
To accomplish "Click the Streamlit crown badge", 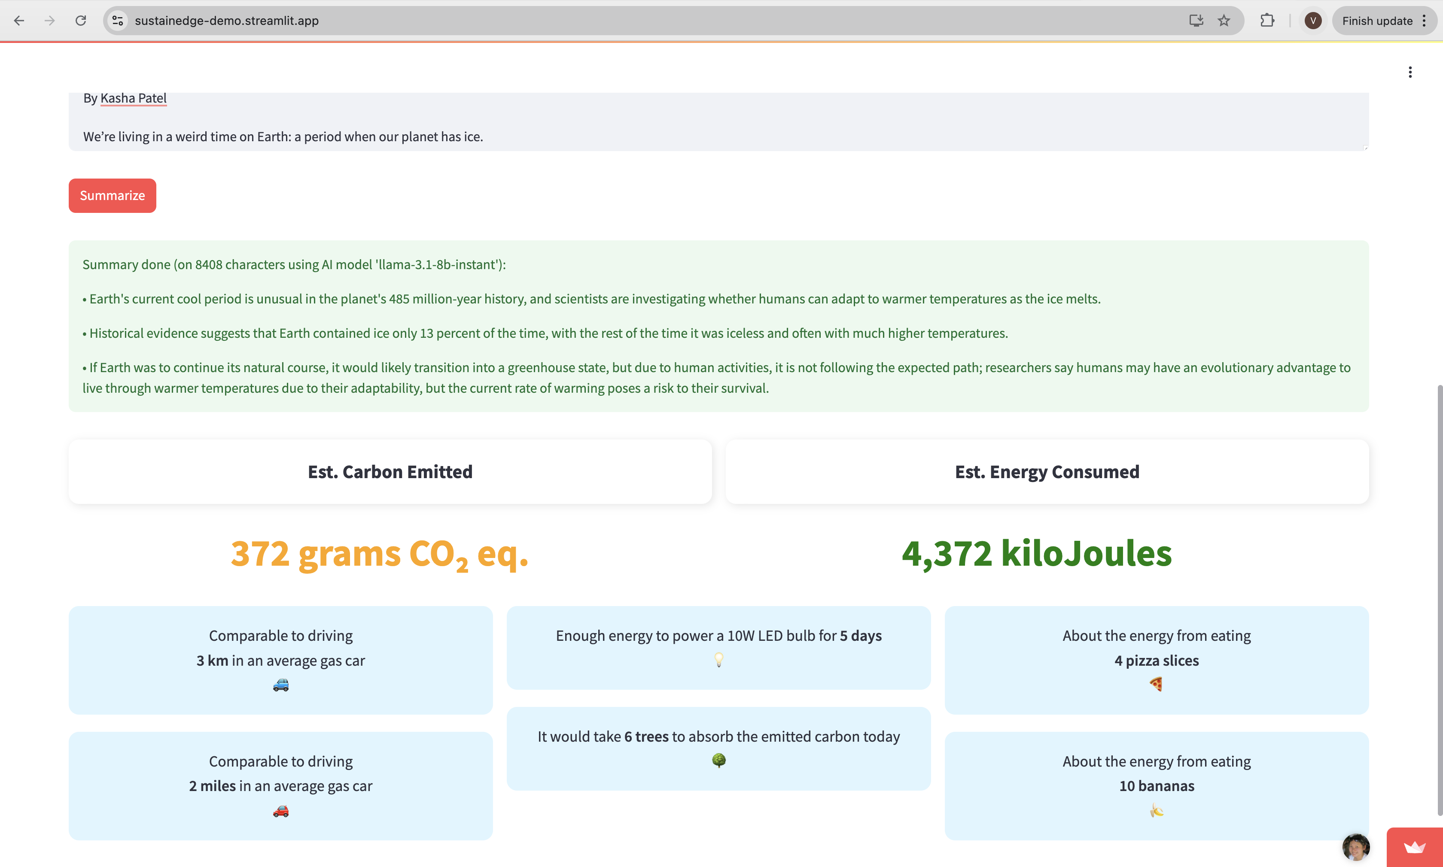I will pos(1414,847).
